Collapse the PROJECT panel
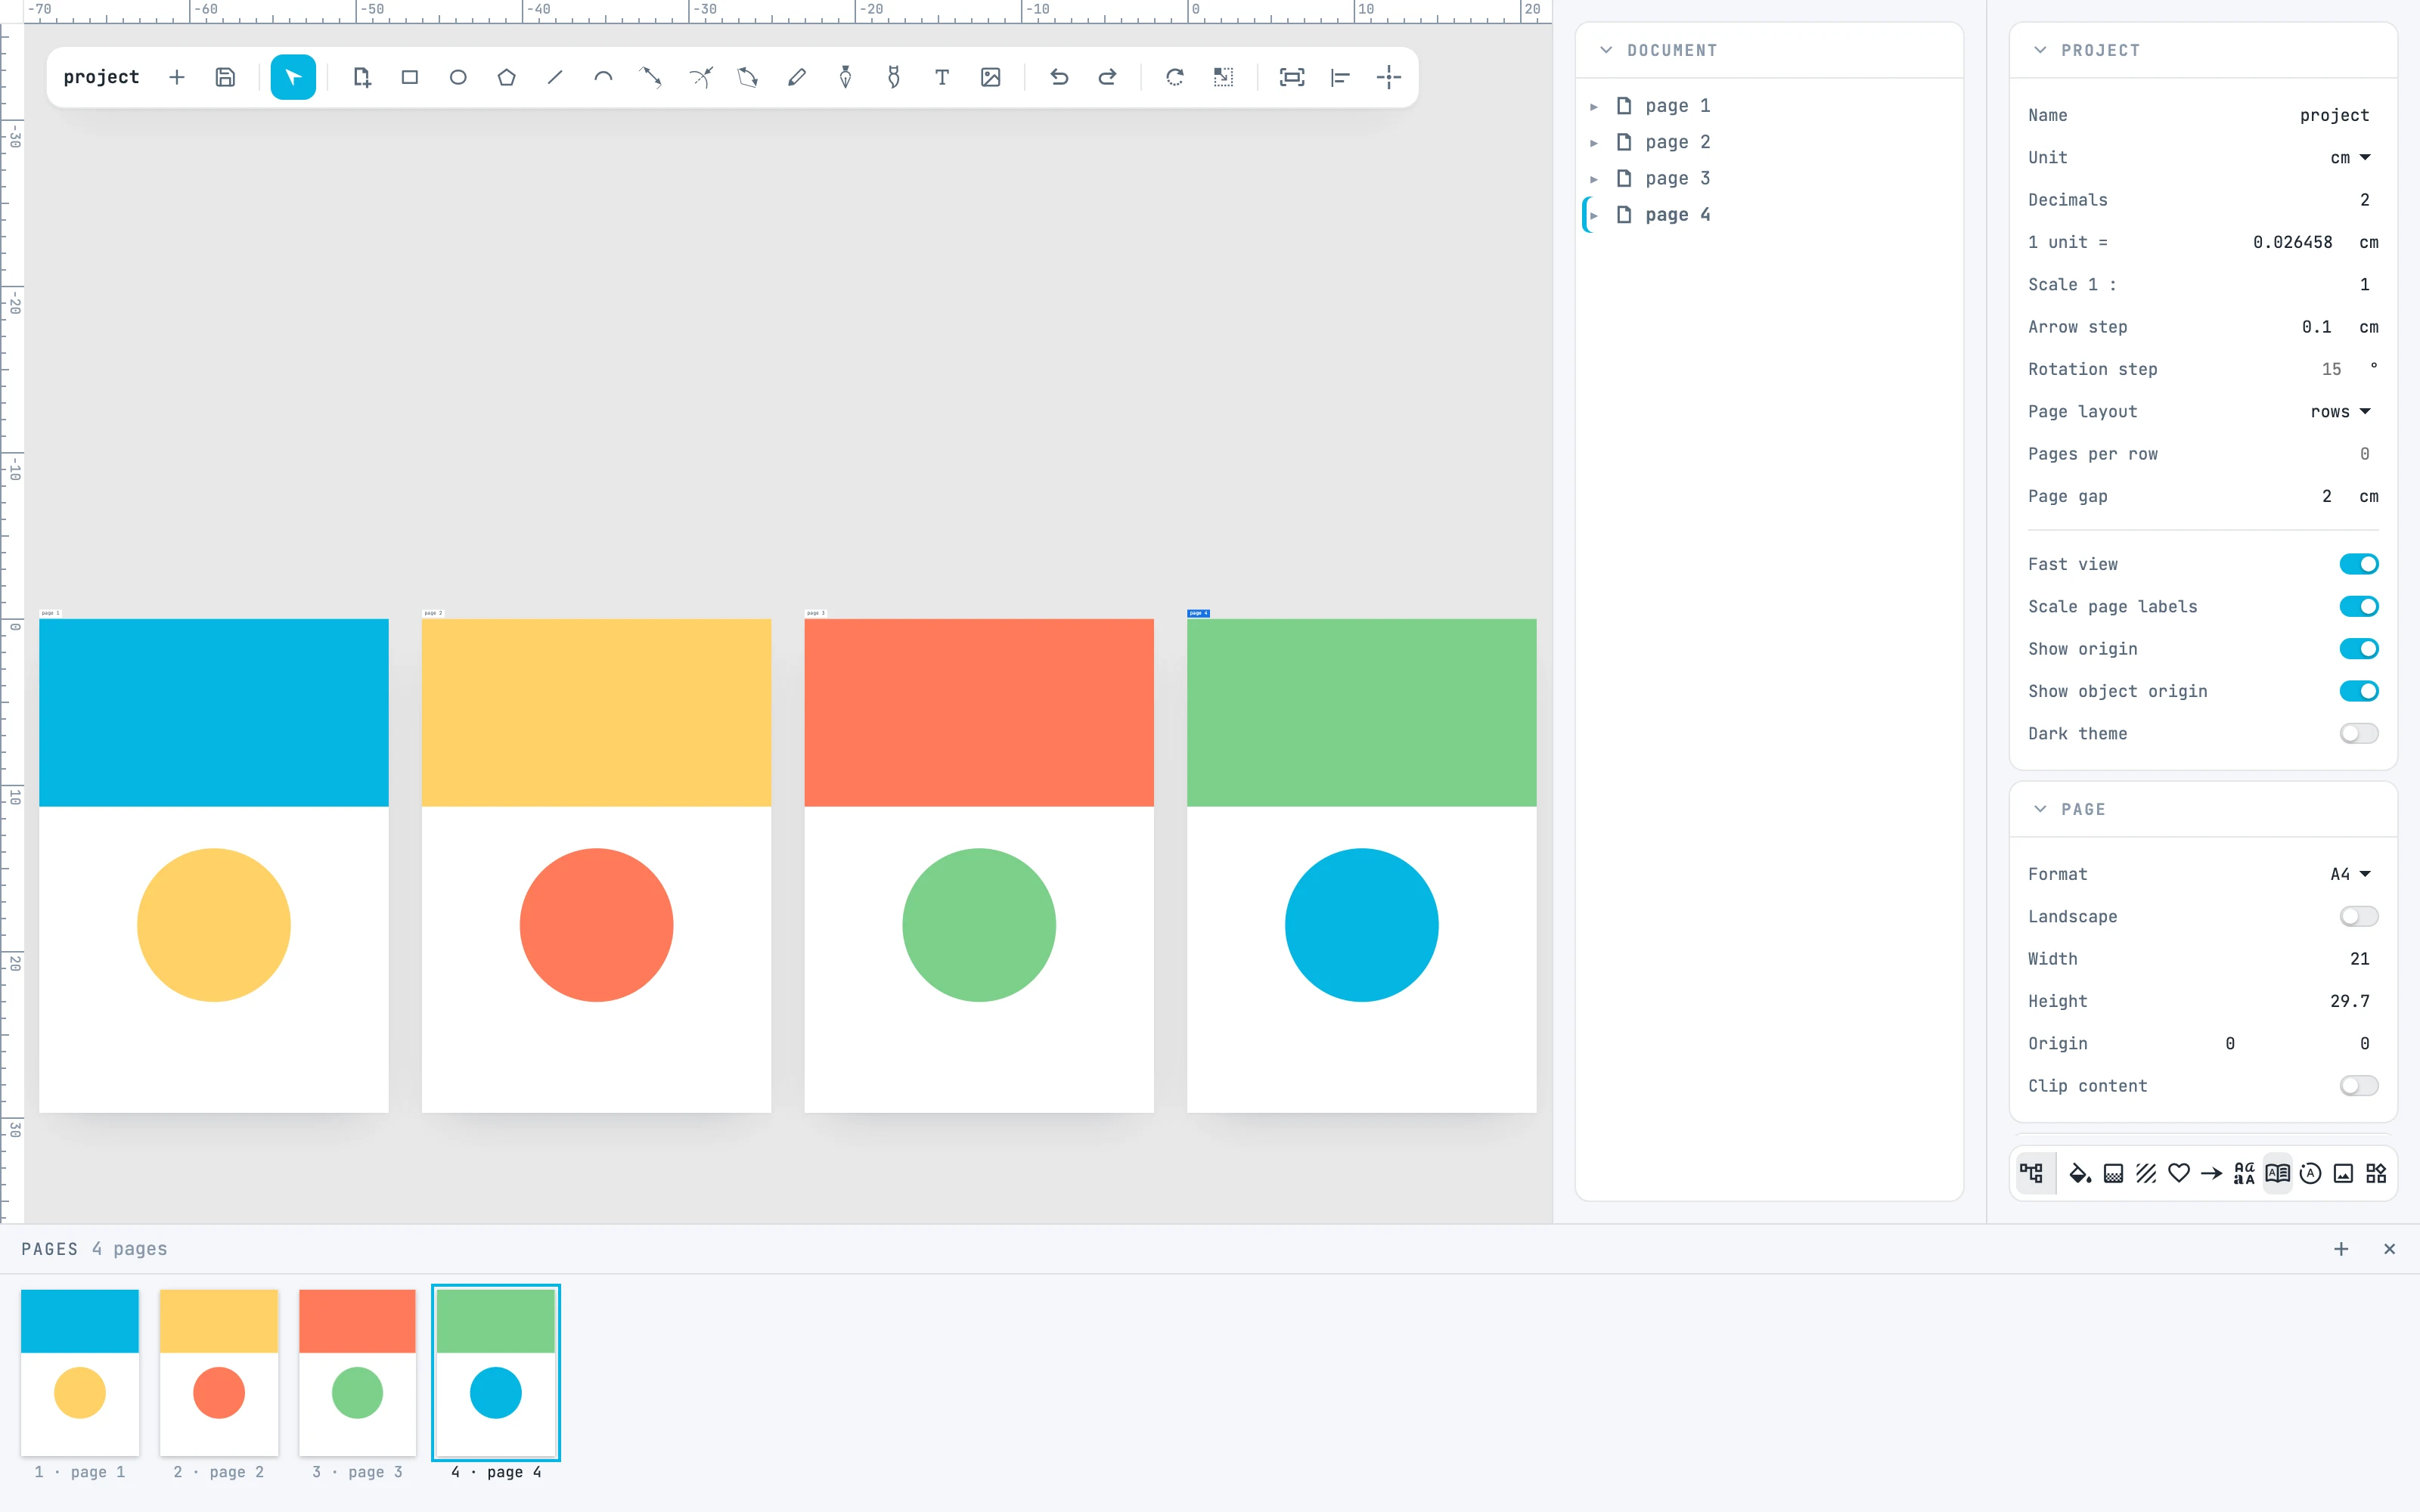The height and width of the screenshot is (1512, 2420). [x=2040, y=50]
